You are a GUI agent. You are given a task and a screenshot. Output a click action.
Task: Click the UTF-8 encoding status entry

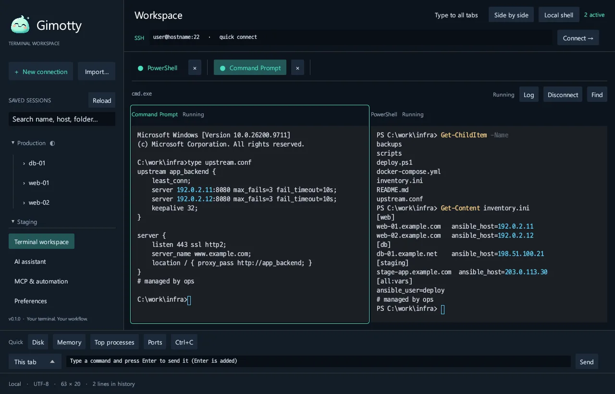click(x=41, y=384)
